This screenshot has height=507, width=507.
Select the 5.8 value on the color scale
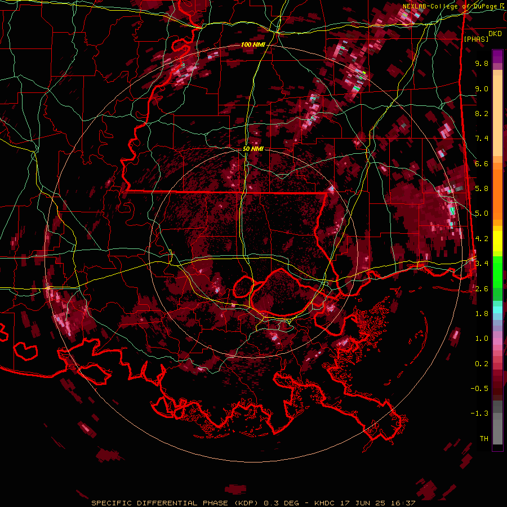482,189
